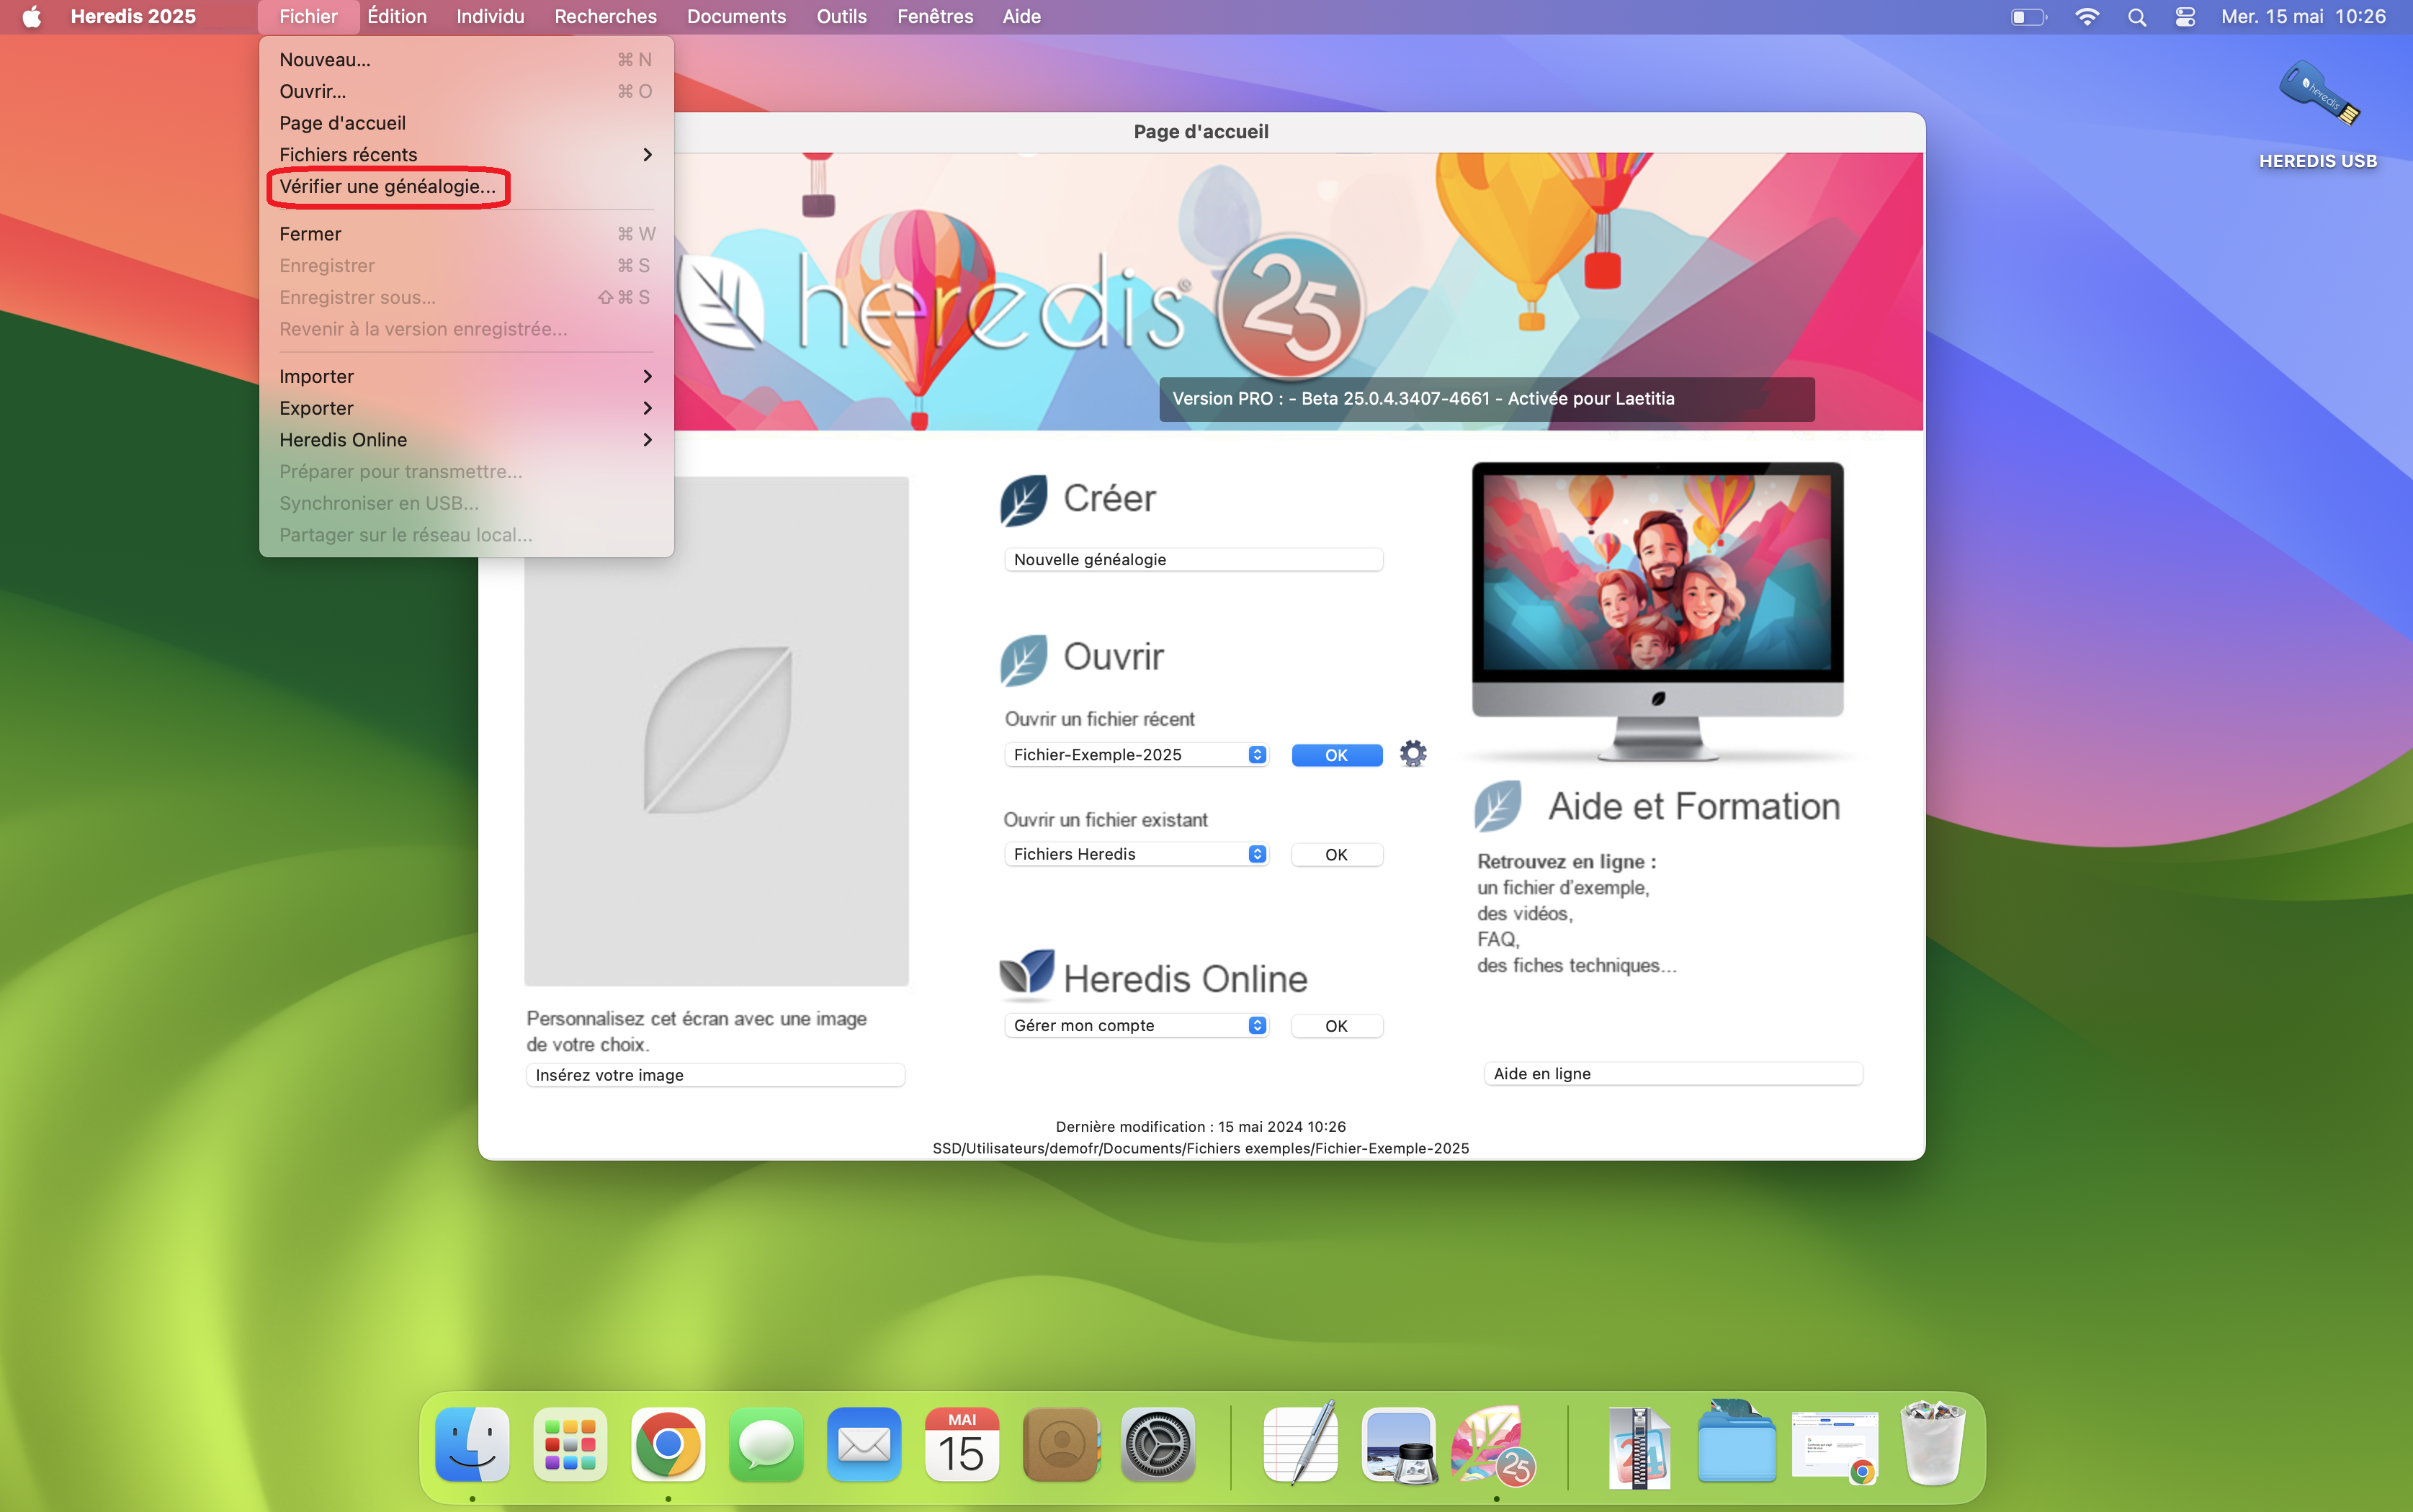Open the Wi-Fi status icon
Screen dimensions: 2413x1512
2087,16
